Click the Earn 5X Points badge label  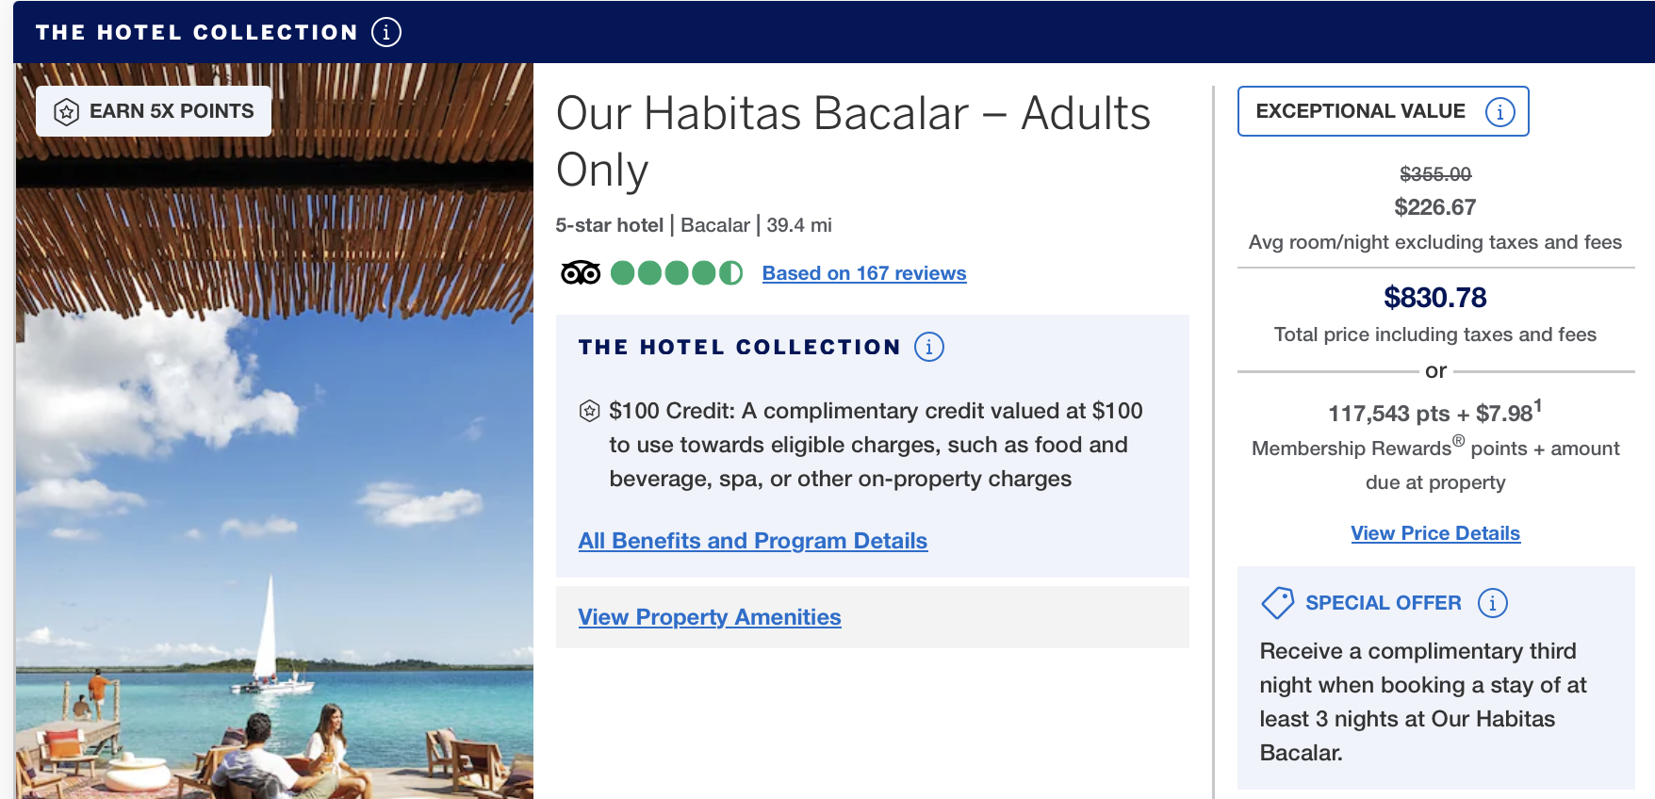[172, 111]
